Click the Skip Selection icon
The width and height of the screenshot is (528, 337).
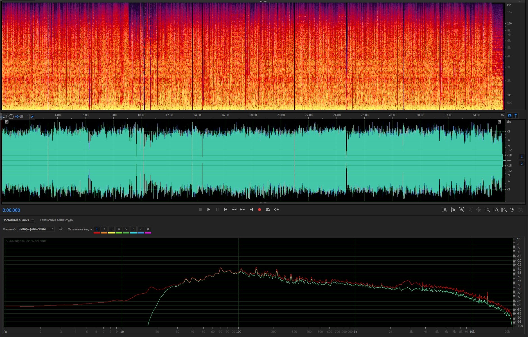tap(276, 210)
